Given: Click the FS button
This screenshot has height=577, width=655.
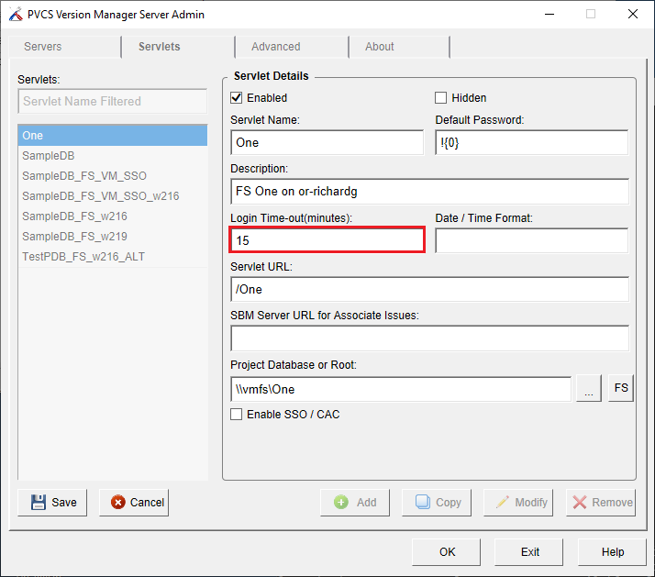Looking at the screenshot, I should pos(621,389).
